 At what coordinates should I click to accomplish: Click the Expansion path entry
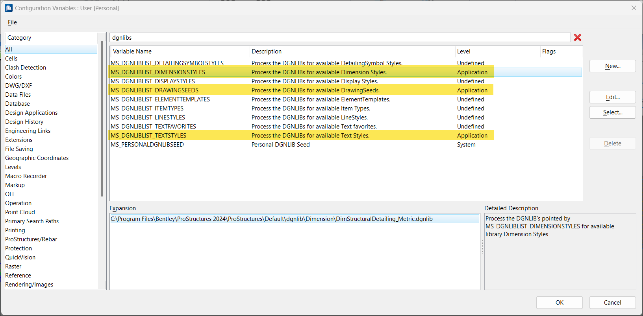coord(271,219)
